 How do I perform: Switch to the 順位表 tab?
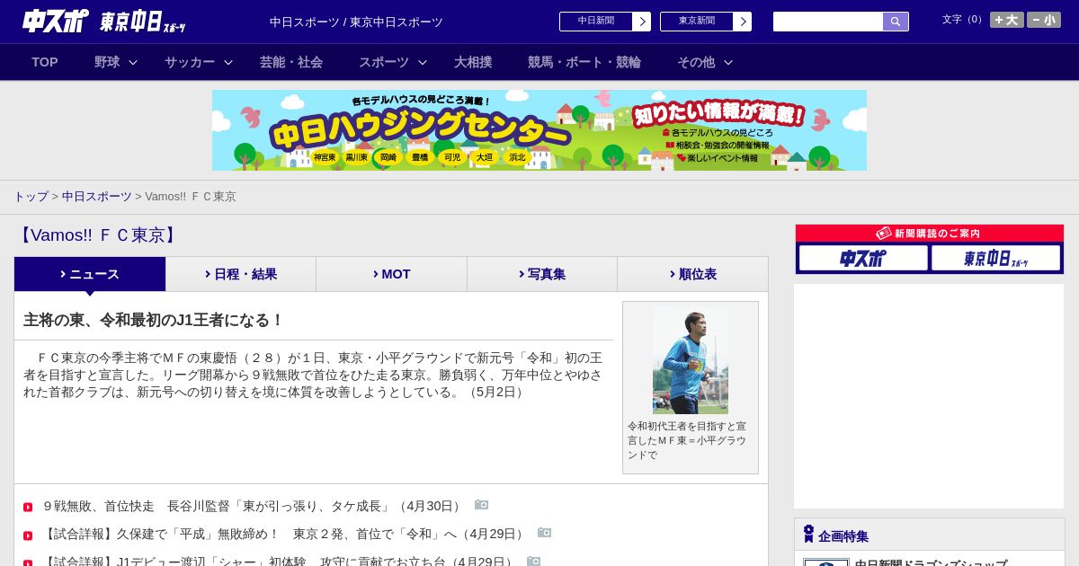coord(693,274)
